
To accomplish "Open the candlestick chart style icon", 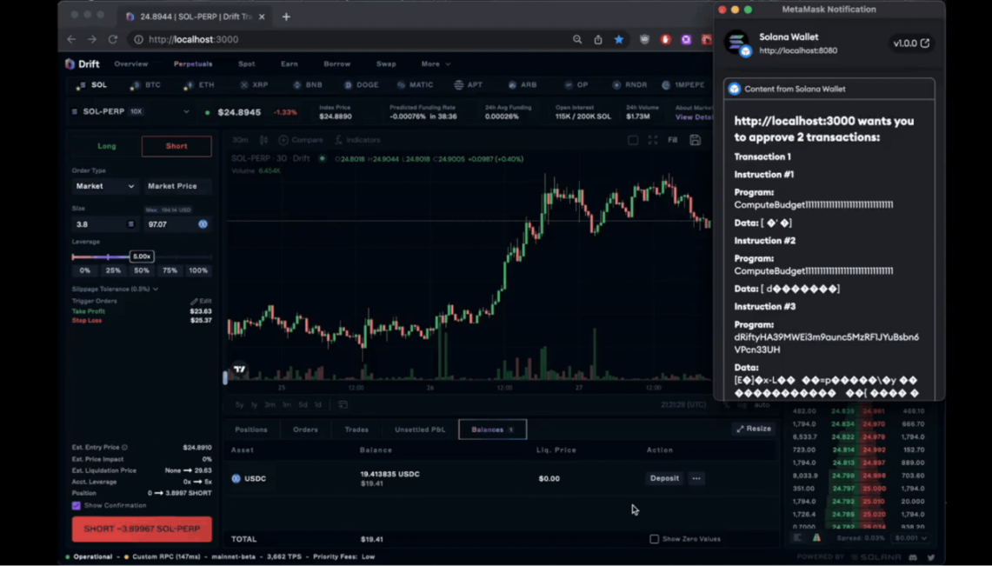I will tap(263, 140).
